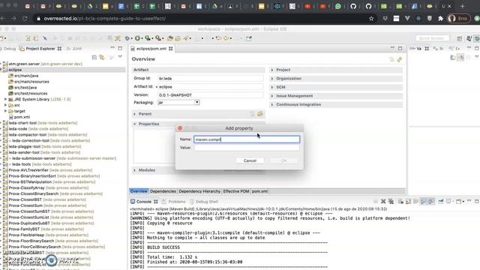Close the Add property dialog red button
Image resolution: width=480 pixels, height=270 pixels.
[180, 128]
